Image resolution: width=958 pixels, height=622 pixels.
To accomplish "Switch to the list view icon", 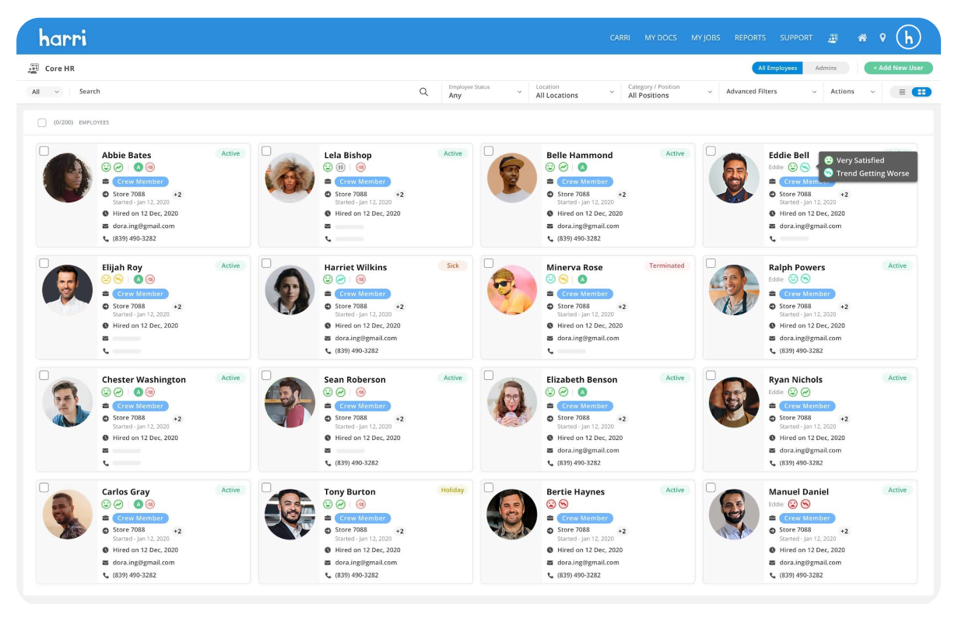I will 902,92.
